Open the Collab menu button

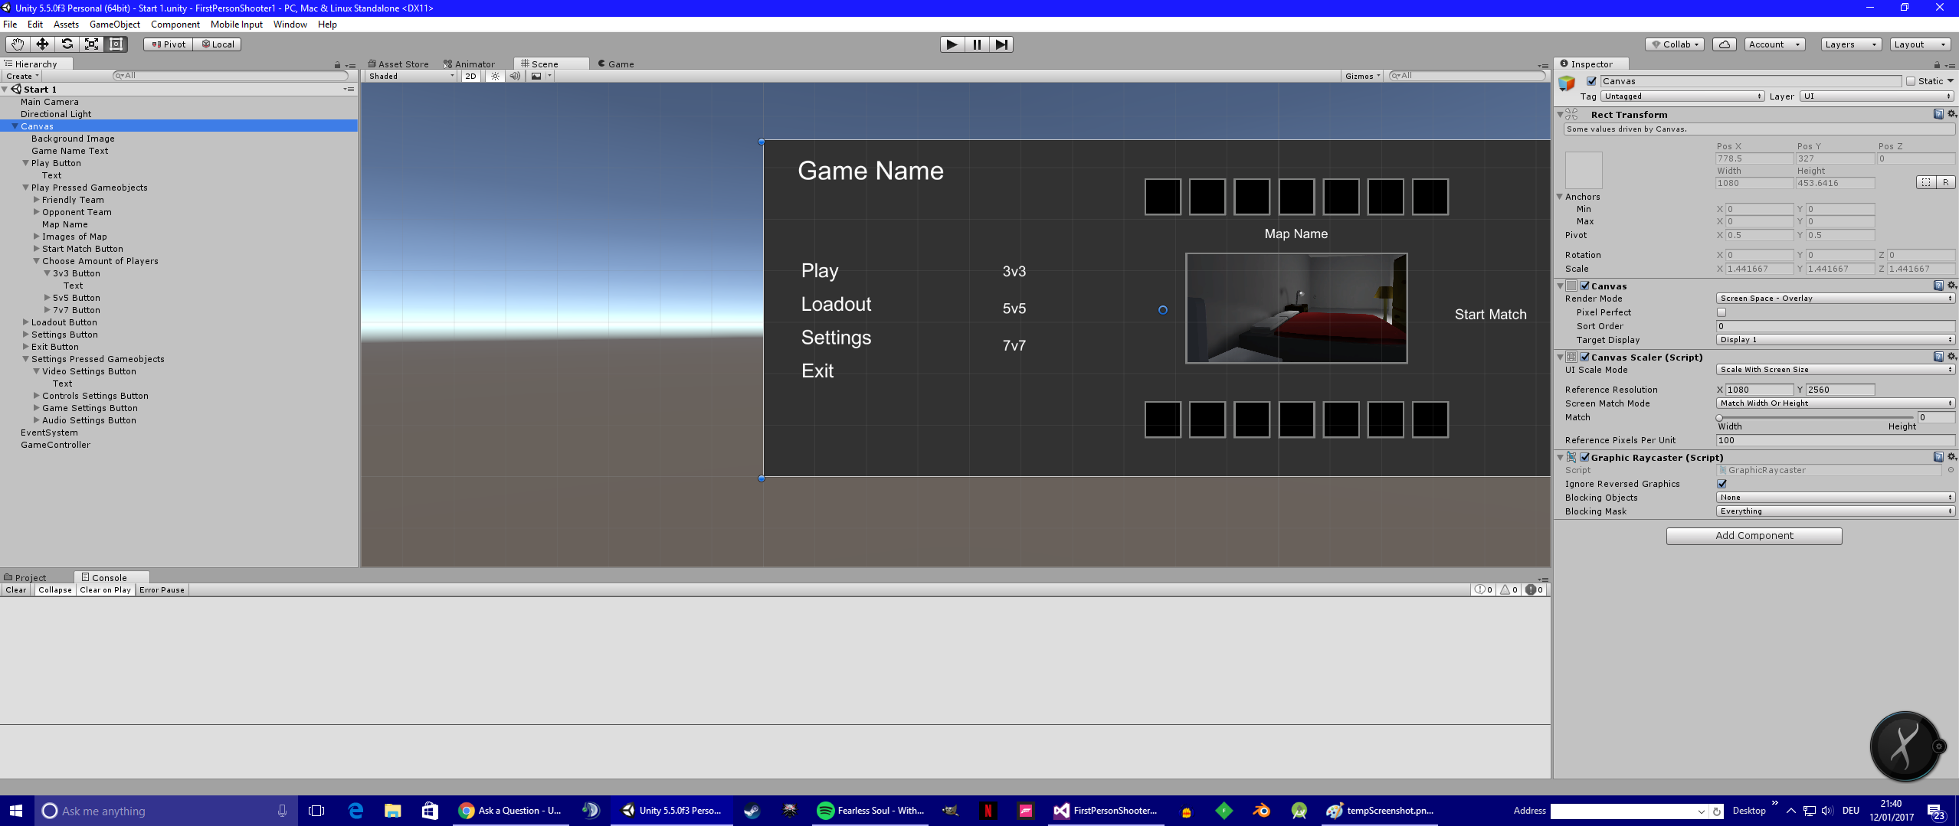[x=1675, y=44]
